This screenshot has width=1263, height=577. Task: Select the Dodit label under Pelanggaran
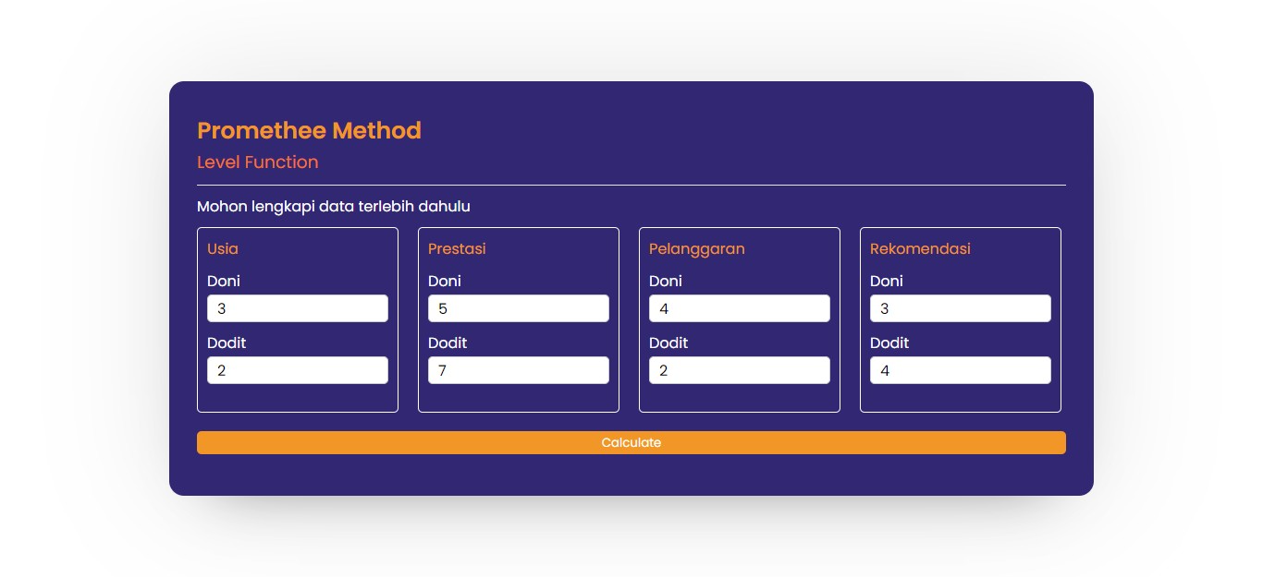(668, 343)
